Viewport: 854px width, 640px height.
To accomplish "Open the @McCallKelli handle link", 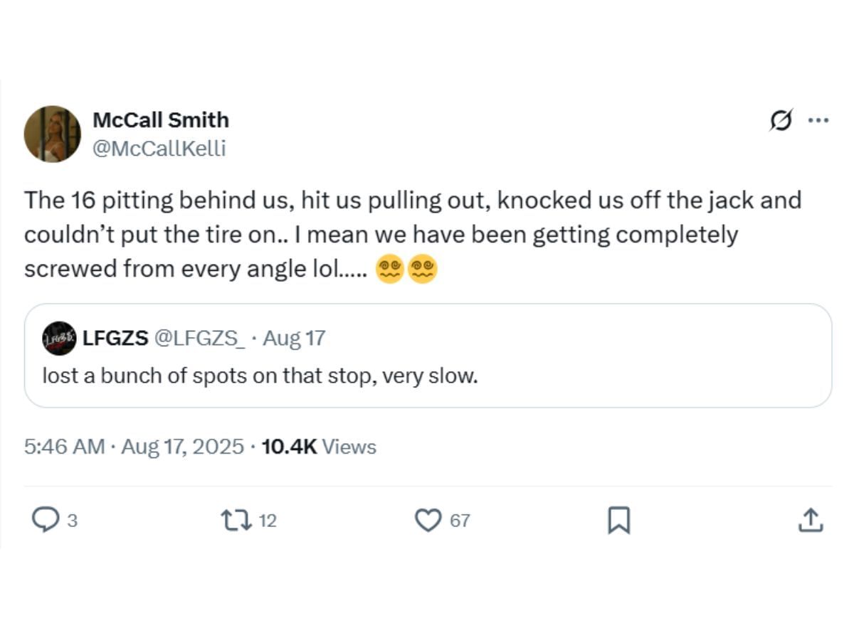I will [x=159, y=149].
